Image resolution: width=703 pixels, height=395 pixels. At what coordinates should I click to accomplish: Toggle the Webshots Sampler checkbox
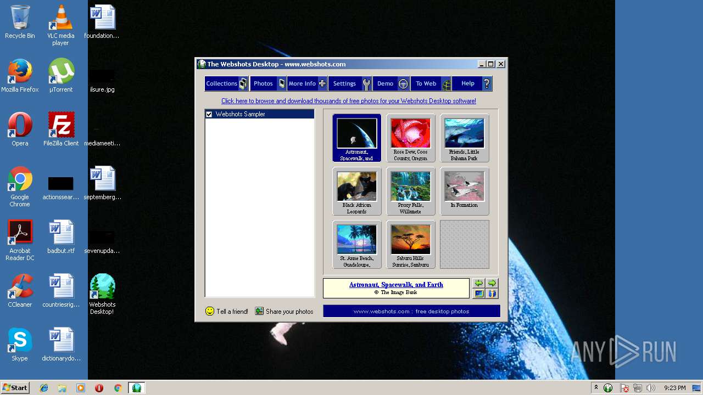(x=209, y=114)
